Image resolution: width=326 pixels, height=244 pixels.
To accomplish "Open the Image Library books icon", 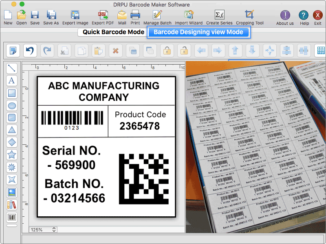I will 12,205.
